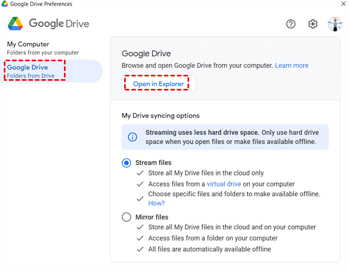Click the Stream files label text
Screen dimensions: 349x271
pos(153,163)
